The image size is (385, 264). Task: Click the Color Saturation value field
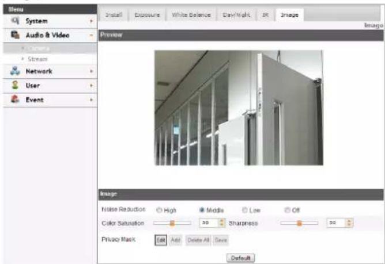209,223
